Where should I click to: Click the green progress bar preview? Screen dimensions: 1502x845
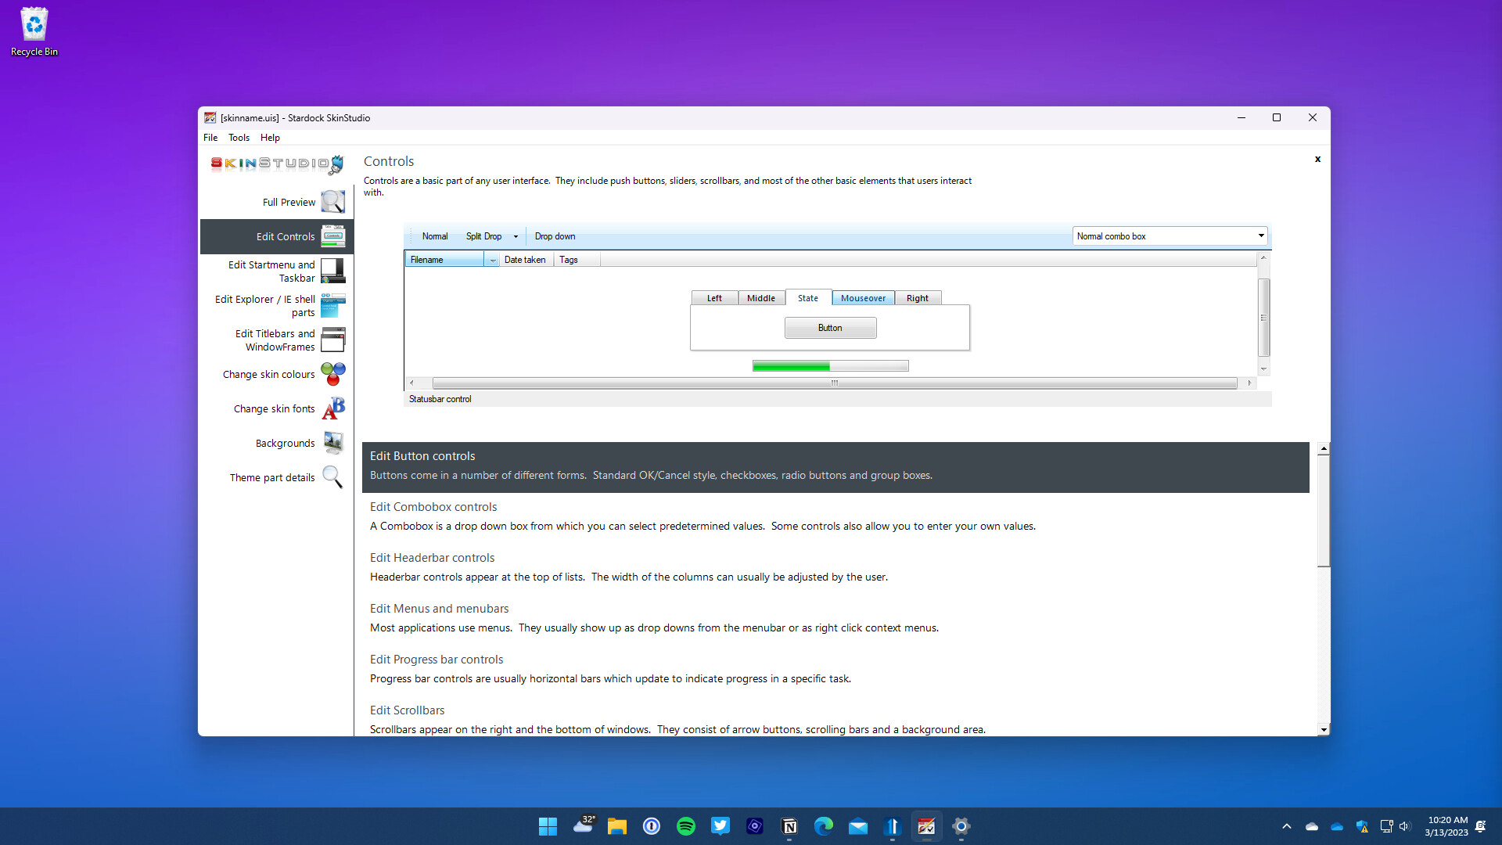pos(791,365)
